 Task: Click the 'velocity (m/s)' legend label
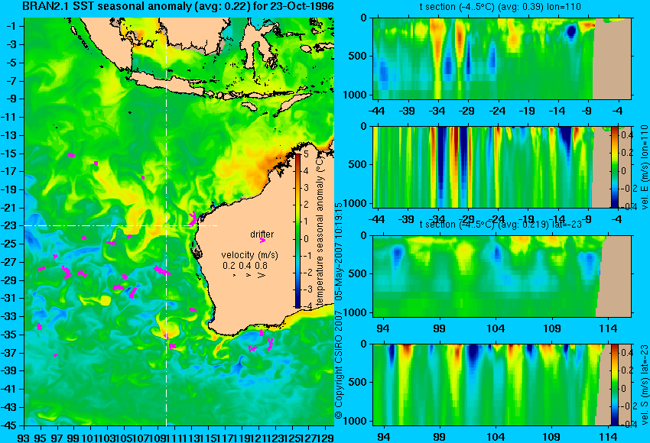point(249,254)
